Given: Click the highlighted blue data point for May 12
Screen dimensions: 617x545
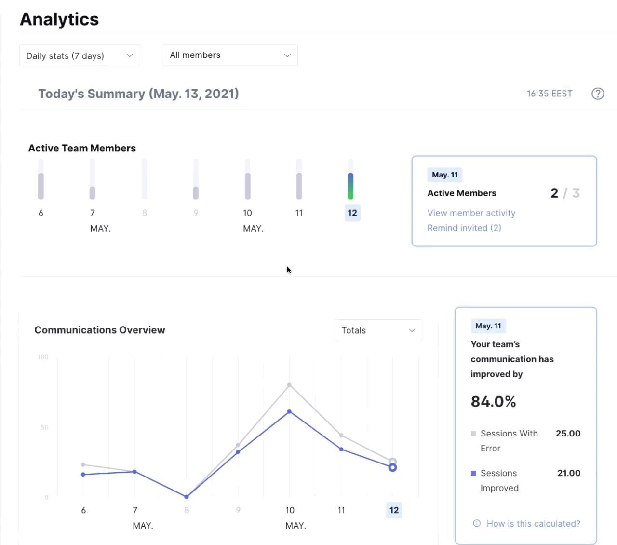Looking at the screenshot, I should click(x=392, y=467).
